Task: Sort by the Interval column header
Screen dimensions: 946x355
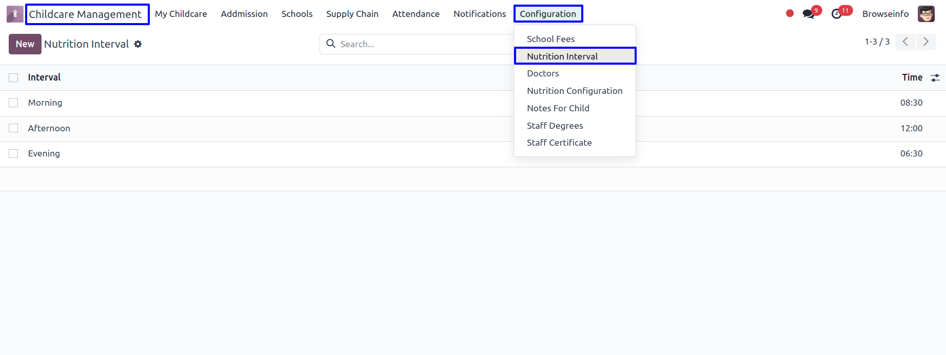Action: [x=44, y=77]
